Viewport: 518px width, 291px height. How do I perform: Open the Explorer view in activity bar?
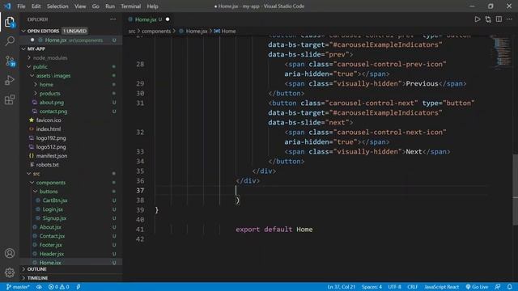click(10, 22)
